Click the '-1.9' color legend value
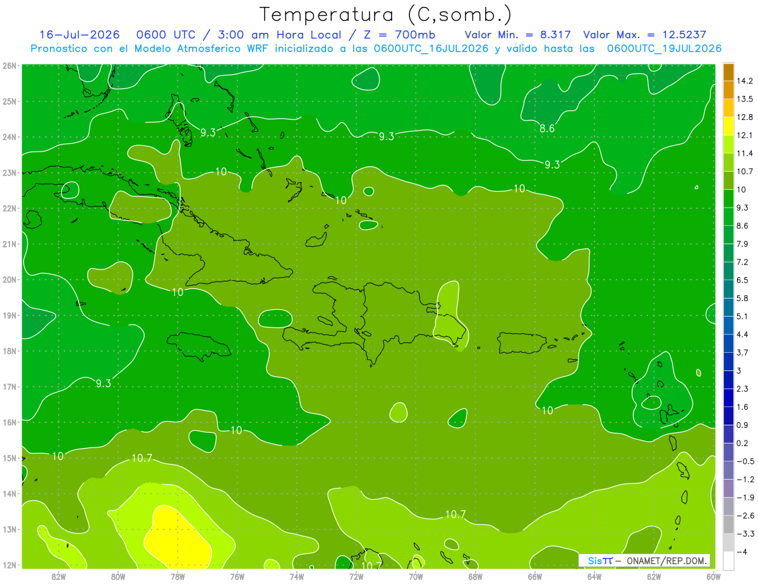 pyautogui.click(x=745, y=497)
